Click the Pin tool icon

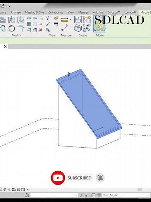[x=41, y=24]
